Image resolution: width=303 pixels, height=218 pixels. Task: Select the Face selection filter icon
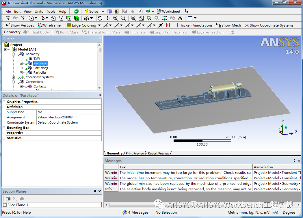(69, 18)
